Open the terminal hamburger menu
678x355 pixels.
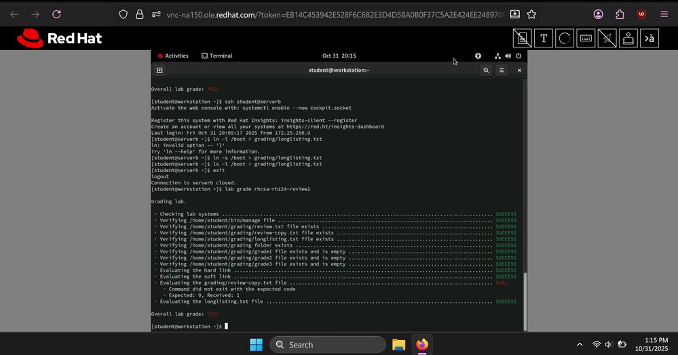click(502, 70)
